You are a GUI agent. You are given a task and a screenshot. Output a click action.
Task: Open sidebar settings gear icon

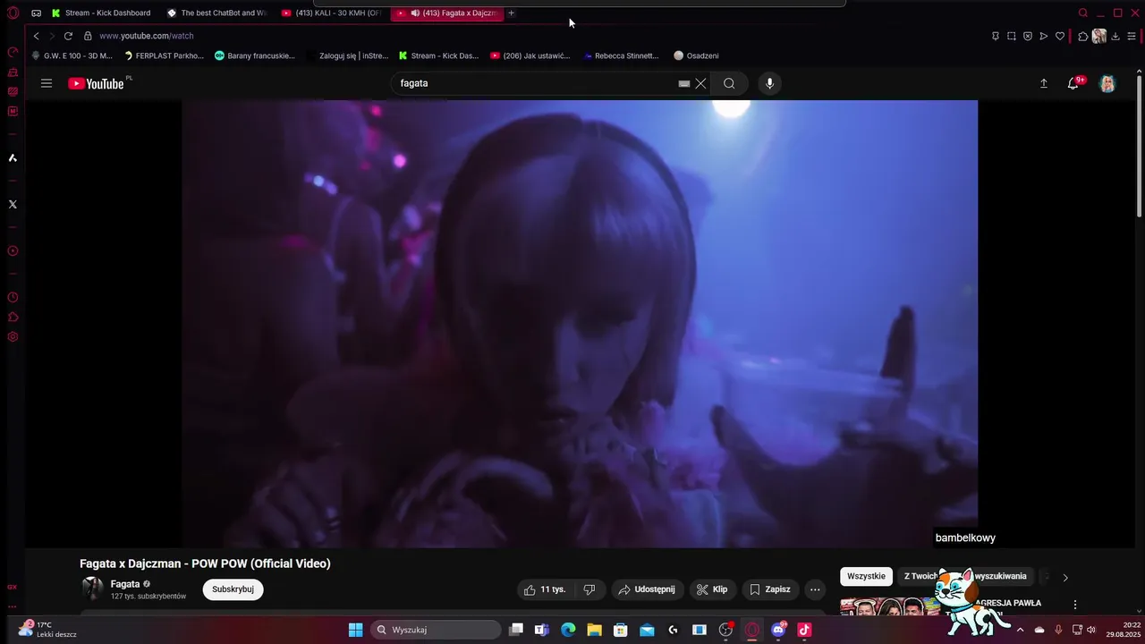13,337
